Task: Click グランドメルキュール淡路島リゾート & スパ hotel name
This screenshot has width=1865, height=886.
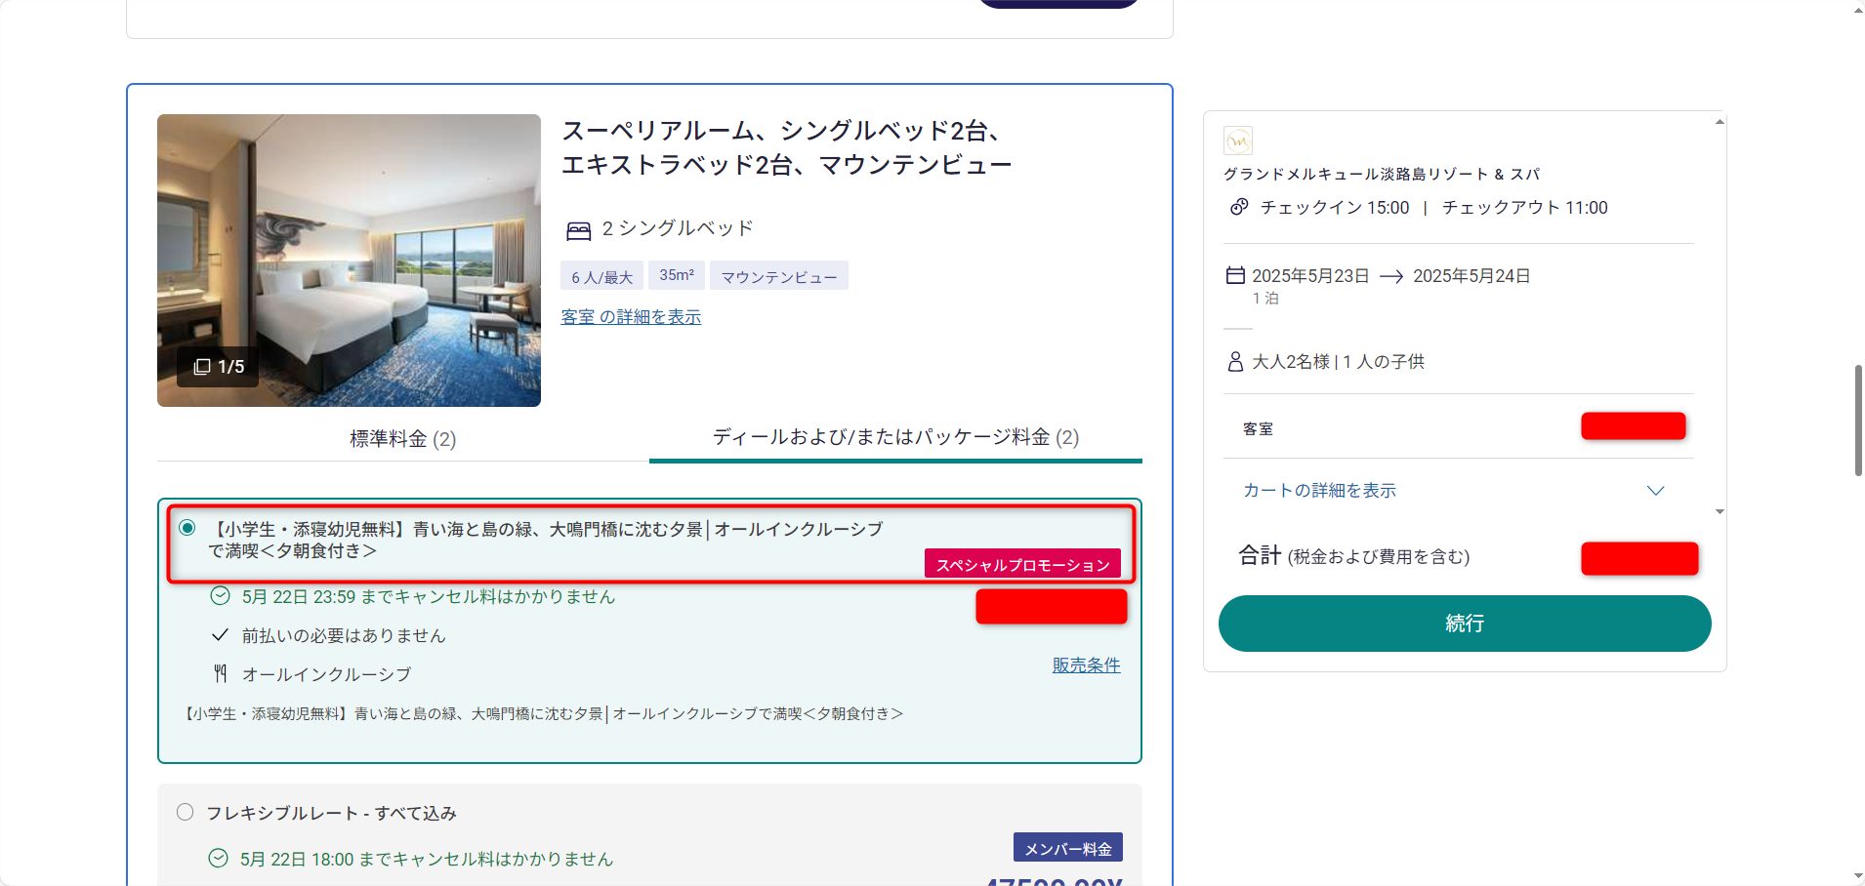Action: [x=1382, y=174]
